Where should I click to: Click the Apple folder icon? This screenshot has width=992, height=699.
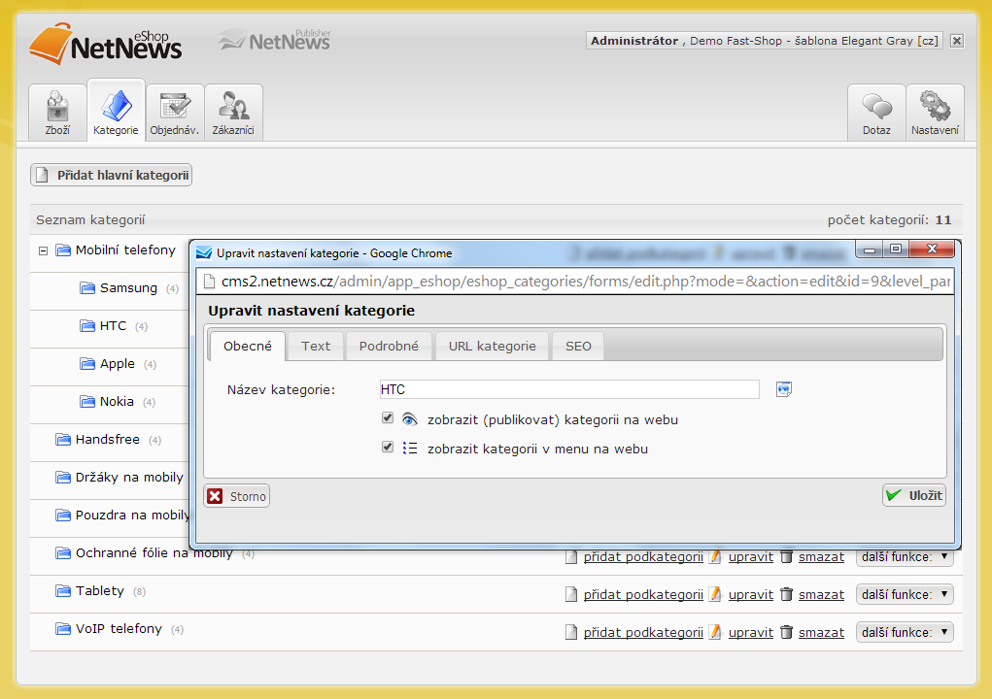(87, 364)
